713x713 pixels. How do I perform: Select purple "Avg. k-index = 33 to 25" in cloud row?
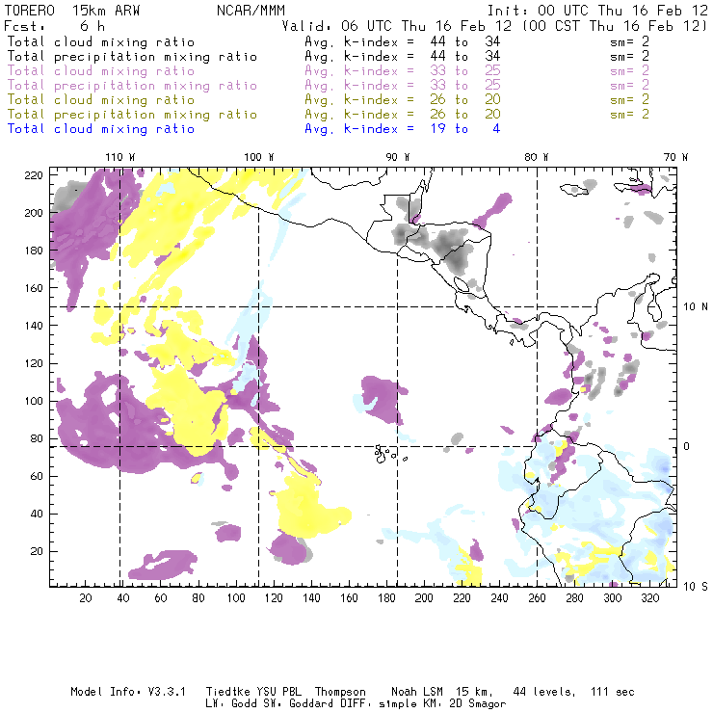[x=403, y=71]
